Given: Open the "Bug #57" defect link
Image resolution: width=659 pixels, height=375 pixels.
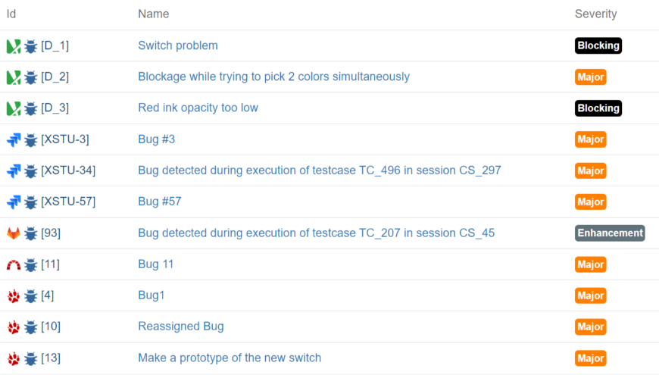Looking at the screenshot, I should pyautogui.click(x=159, y=202).
